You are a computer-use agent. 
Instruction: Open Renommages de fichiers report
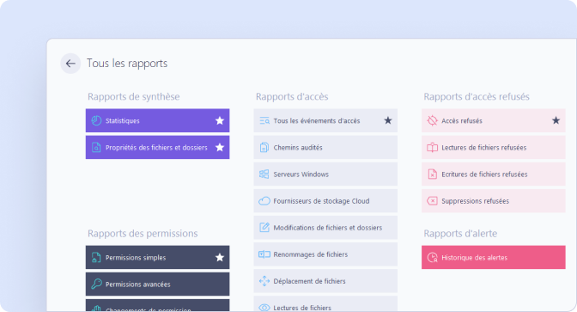[325, 254]
